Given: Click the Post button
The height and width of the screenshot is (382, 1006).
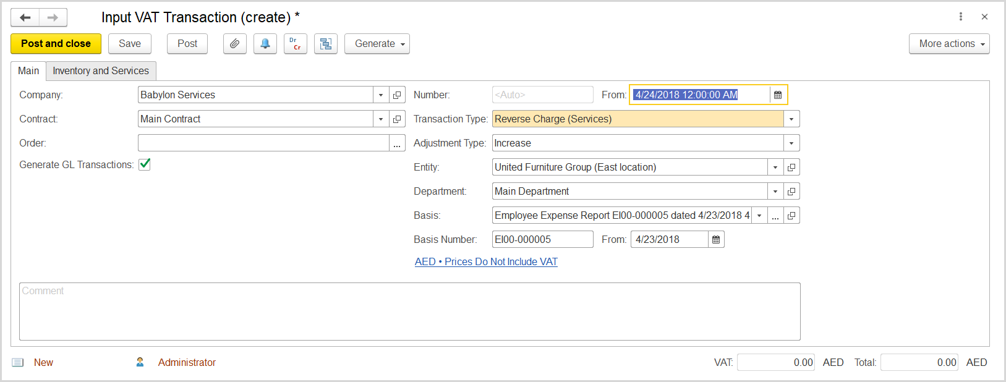Looking at the screenshot, I should [187, 44].
